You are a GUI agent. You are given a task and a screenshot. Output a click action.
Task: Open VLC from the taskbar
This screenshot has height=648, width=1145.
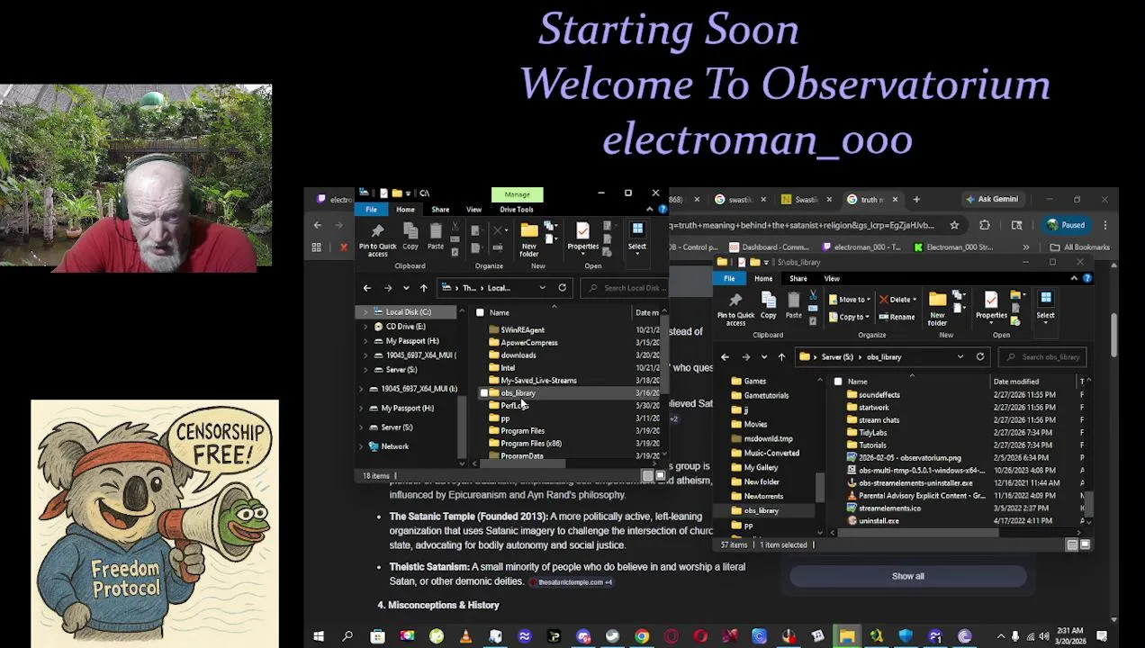pos(465,637)
